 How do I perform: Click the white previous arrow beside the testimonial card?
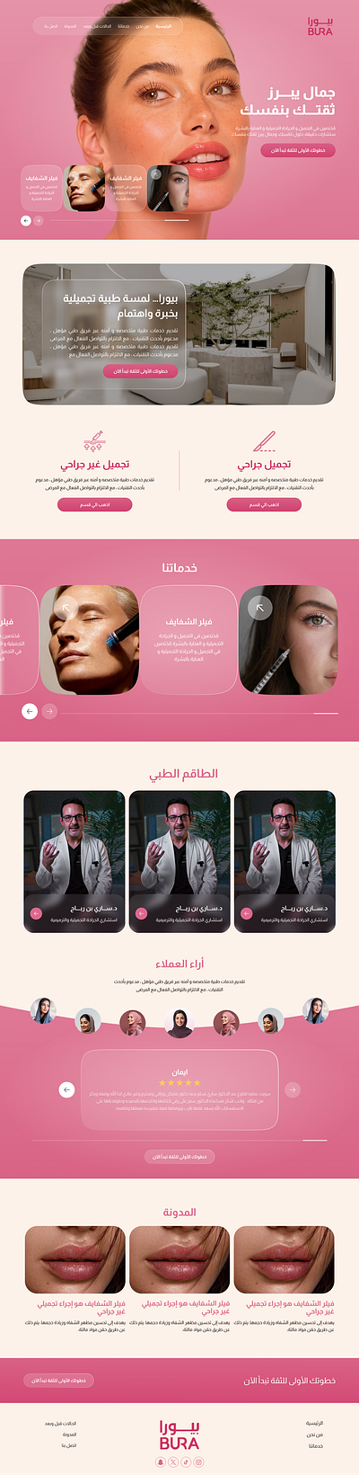(x=66, y=1089)
